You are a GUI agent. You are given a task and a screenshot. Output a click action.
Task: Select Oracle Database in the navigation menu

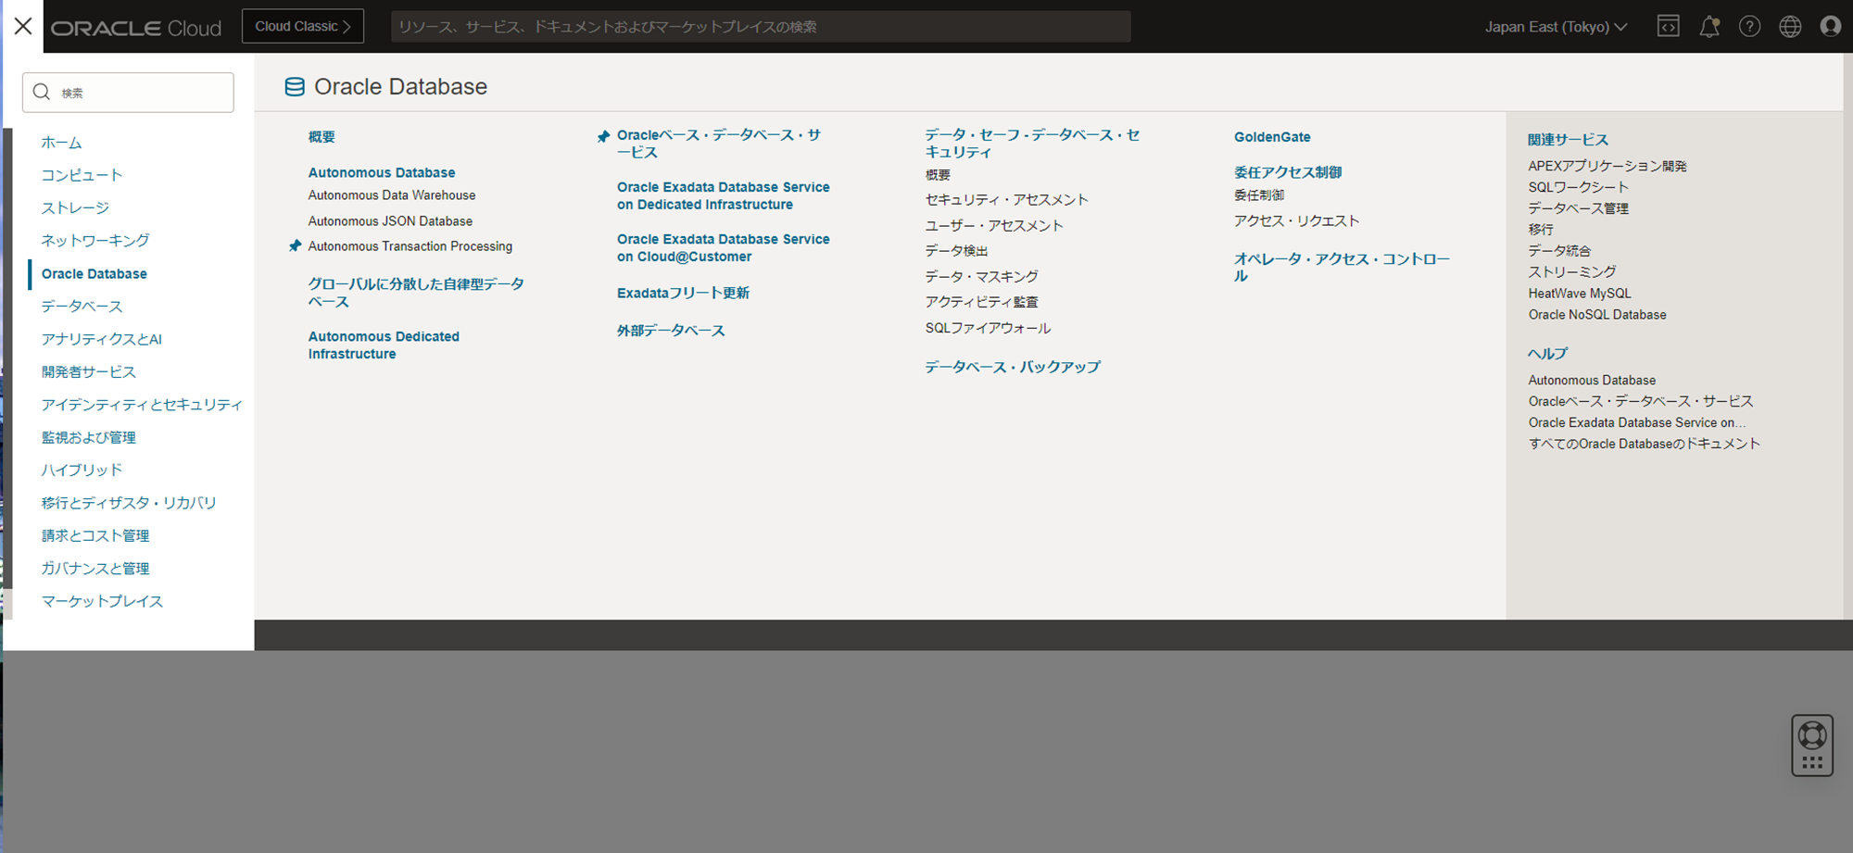[x=95, y=274]
